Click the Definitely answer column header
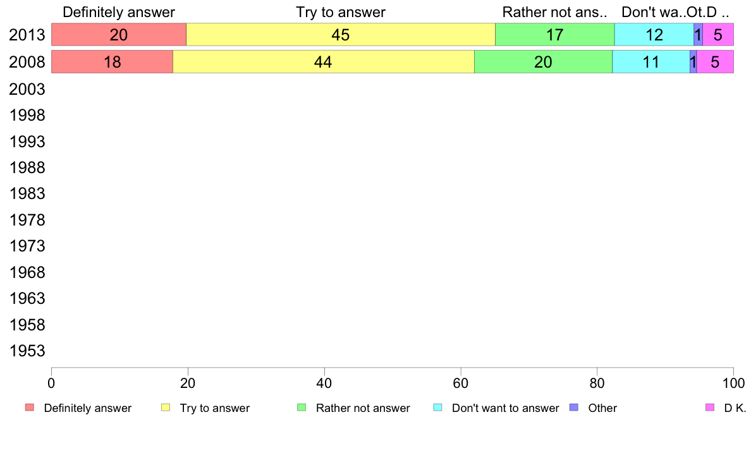Viewport: 751px width, 465px height. [119, 12]
